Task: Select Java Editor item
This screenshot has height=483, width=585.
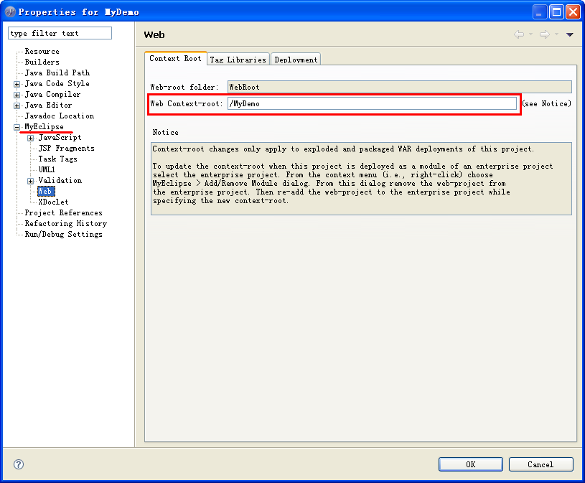Action: tap(48, 105)
